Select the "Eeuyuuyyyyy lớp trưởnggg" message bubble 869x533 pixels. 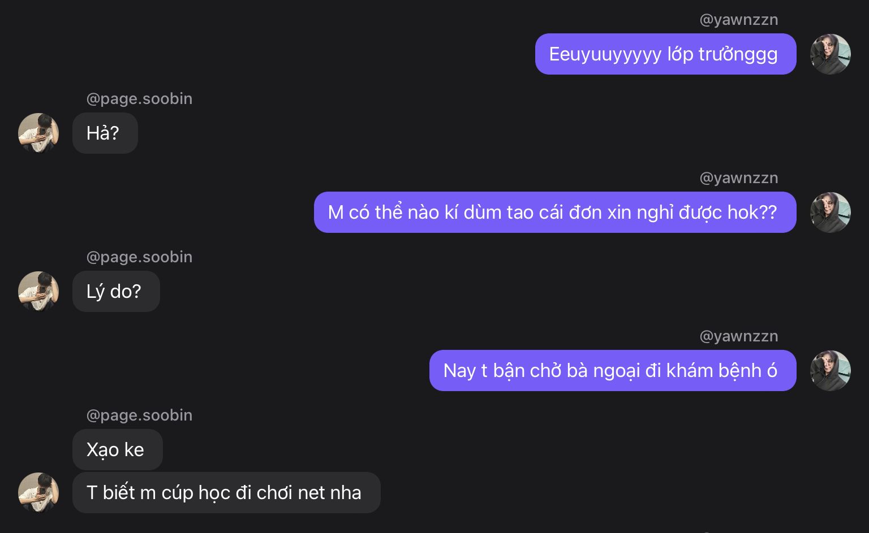(665, 54)
